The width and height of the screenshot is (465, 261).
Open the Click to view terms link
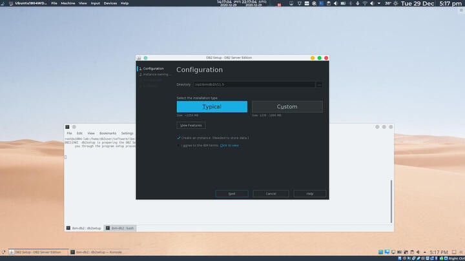229,145
